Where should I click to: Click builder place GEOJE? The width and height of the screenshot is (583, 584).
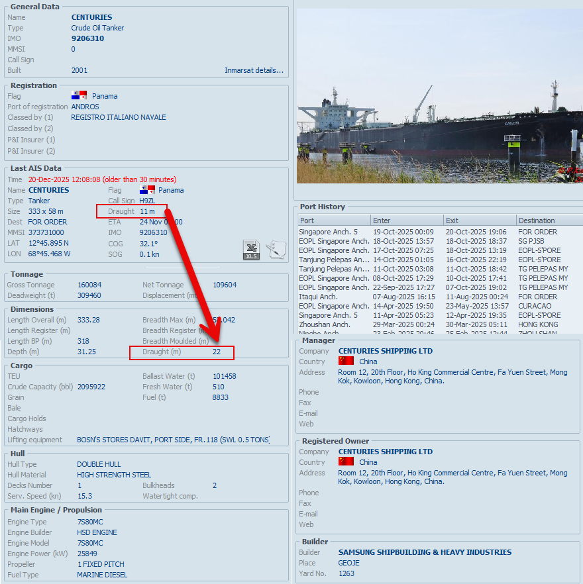tap(349, 563)
